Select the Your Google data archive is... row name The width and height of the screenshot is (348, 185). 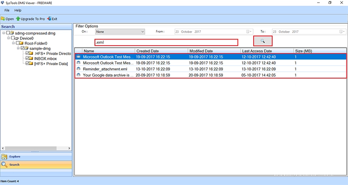coord(108,75)
